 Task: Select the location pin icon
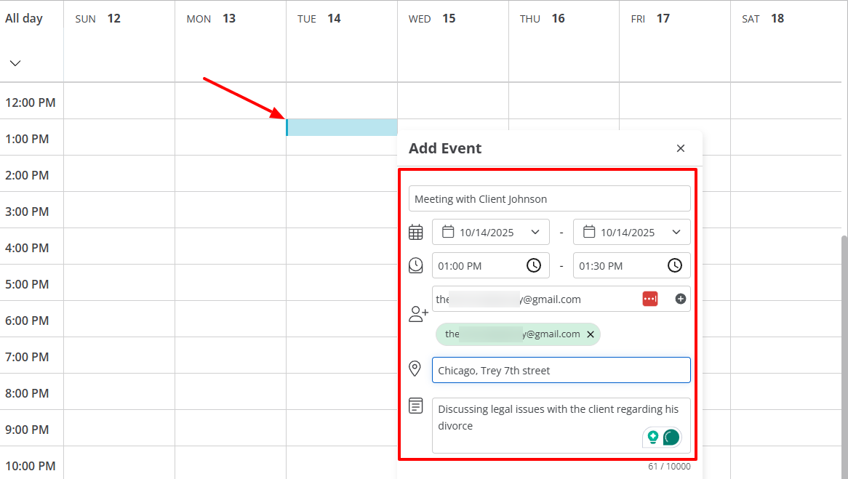pos(415,369)
